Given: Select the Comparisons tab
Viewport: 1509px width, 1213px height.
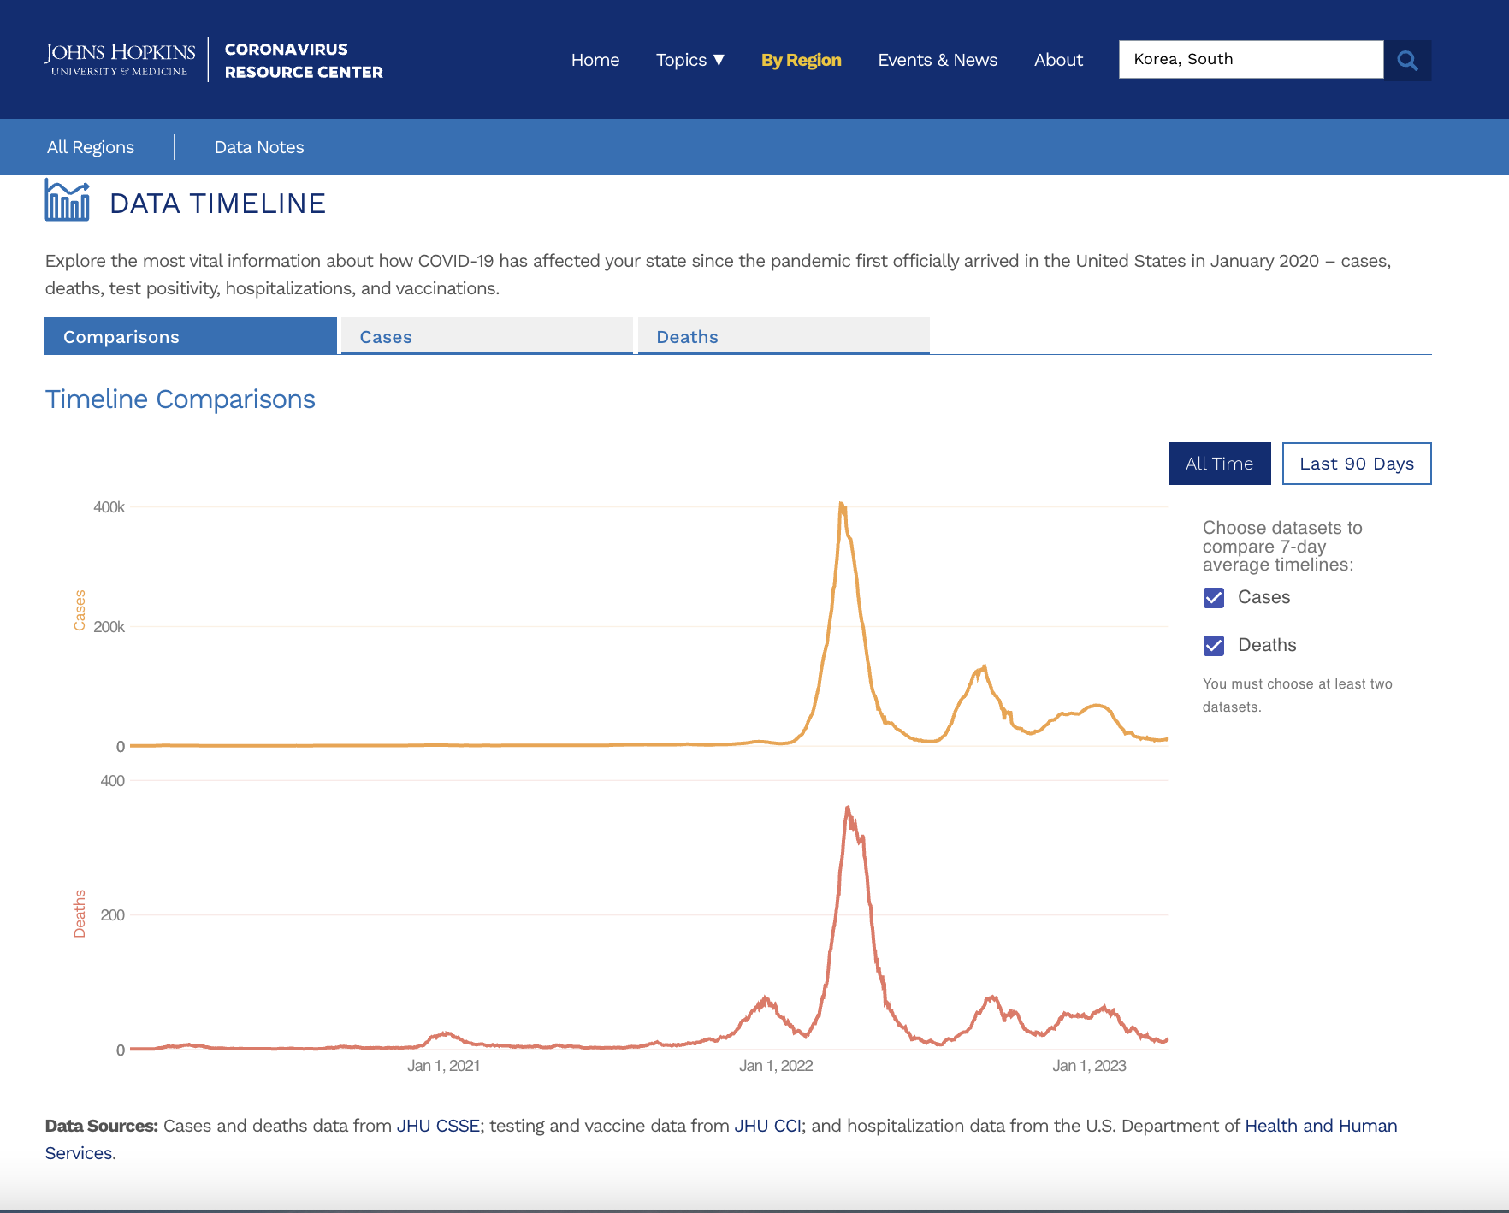Looking at the screenshot, I should tap(190, 336).
